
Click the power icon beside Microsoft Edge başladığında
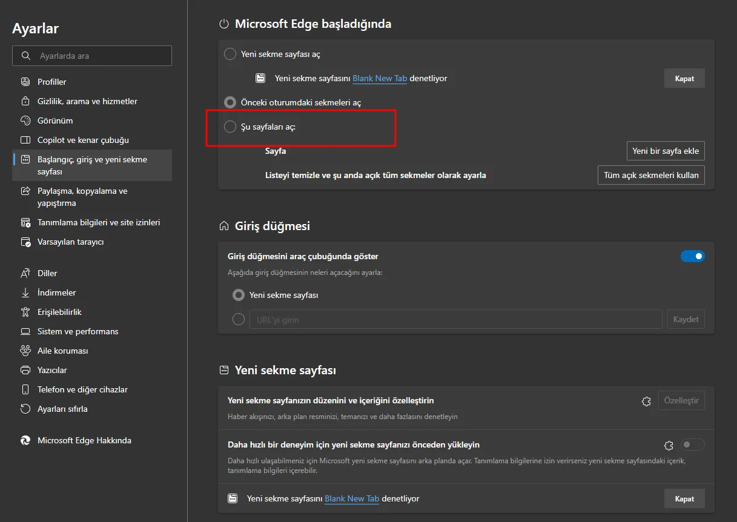click(224, 24)
